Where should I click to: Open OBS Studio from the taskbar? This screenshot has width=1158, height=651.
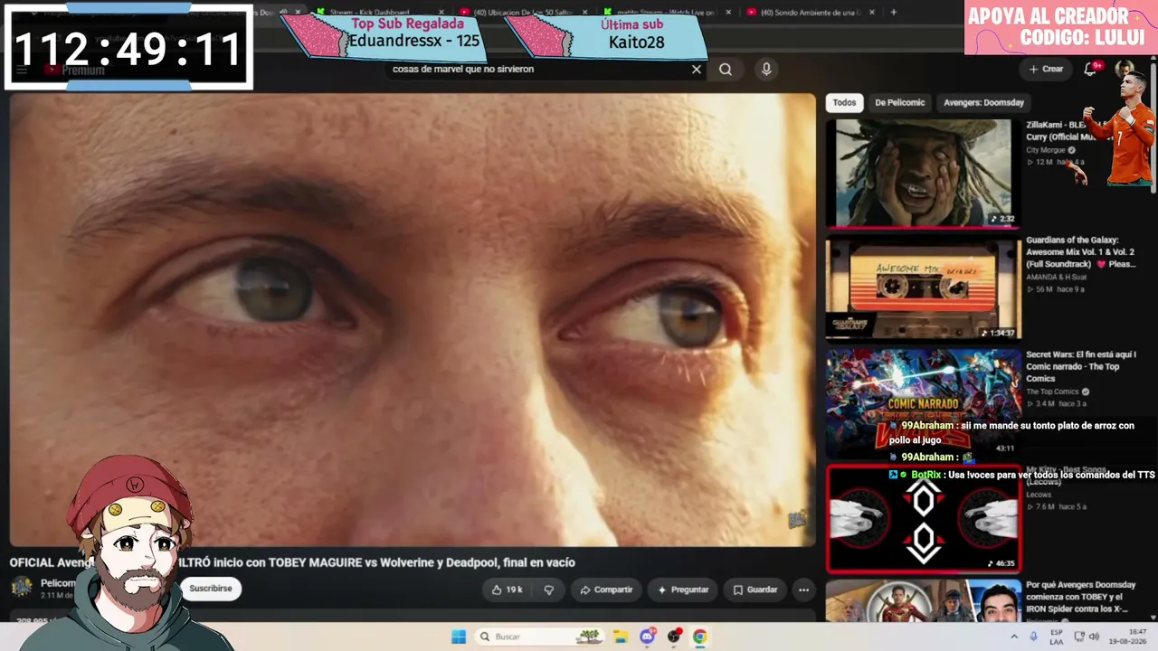point(674,637)
